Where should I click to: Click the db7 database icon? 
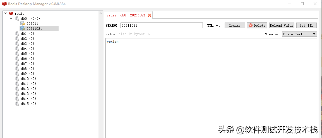[17, 64]
